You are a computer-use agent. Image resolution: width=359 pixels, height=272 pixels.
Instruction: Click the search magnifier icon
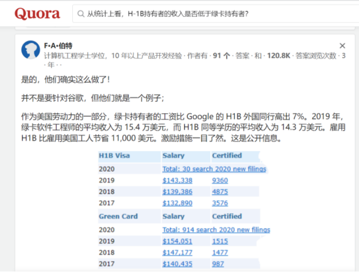click(x=81, y=14)
